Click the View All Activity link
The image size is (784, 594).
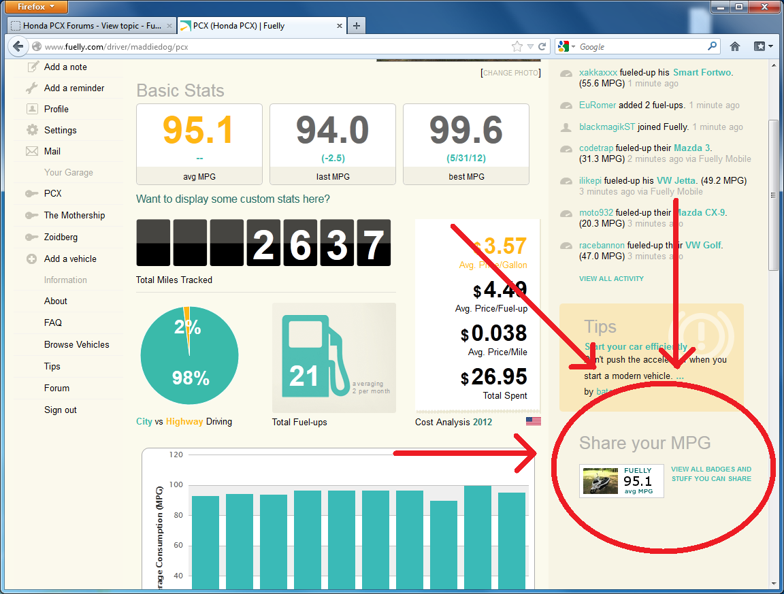611,278
